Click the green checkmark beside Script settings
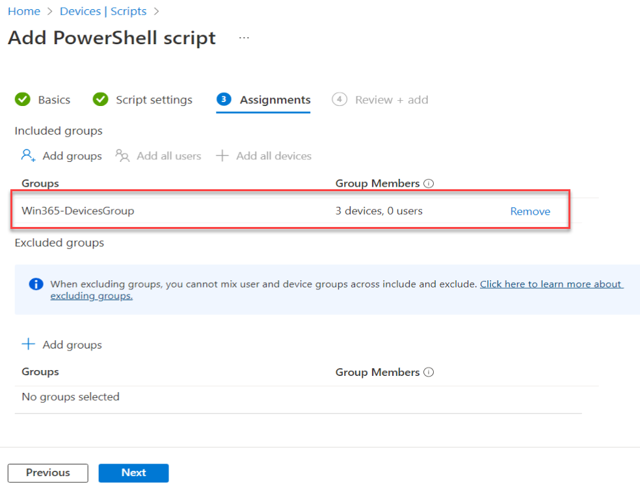 (100, 100)
